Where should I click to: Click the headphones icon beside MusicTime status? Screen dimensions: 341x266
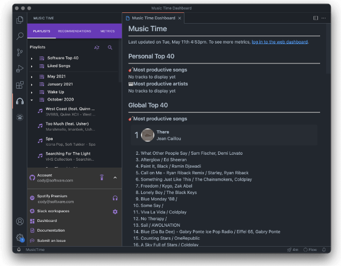pos(19,250)
